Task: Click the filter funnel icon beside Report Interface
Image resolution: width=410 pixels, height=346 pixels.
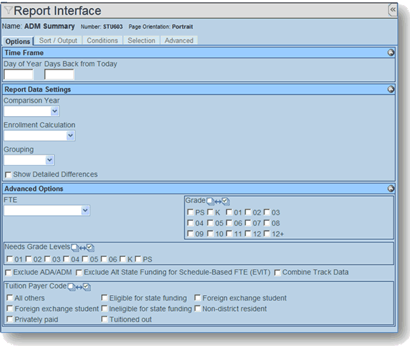Action: tap(8, 10)
